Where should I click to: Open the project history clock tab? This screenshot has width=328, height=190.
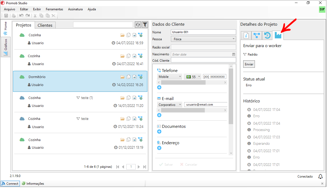(x=267, y=35)
